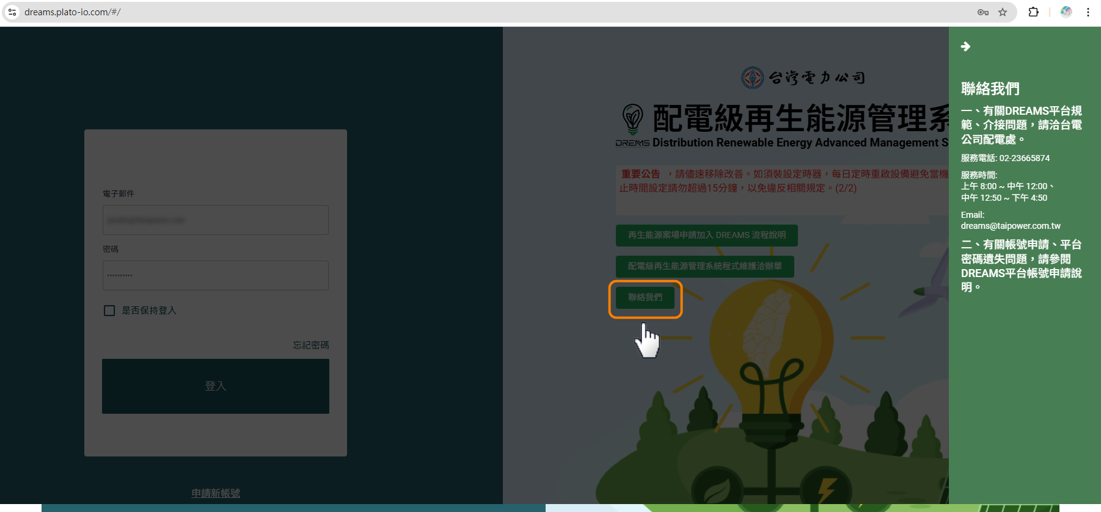Click the 申請新帳號 link
Viewport: 1101px width, 512px height.
(216, 493)
